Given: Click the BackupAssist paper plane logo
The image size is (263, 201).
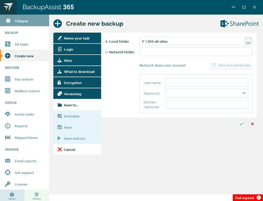Looking at the screenshot, I should point(8,7).
